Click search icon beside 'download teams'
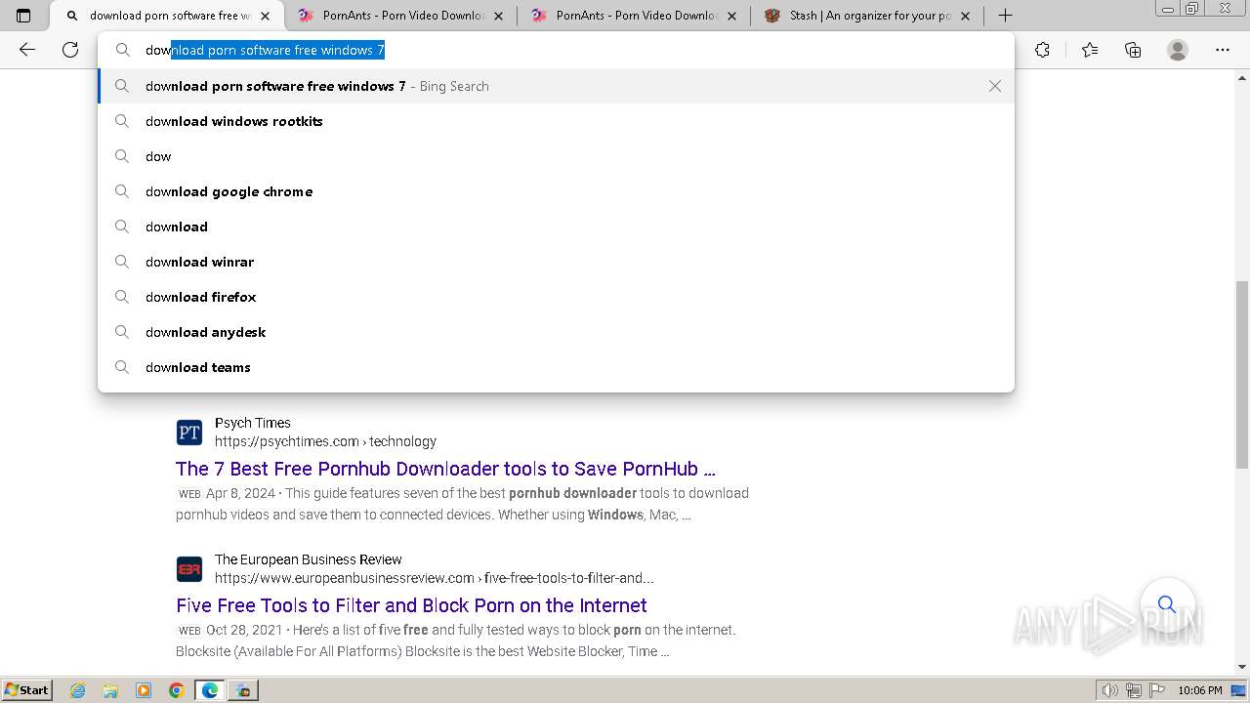 pos(122,367)
